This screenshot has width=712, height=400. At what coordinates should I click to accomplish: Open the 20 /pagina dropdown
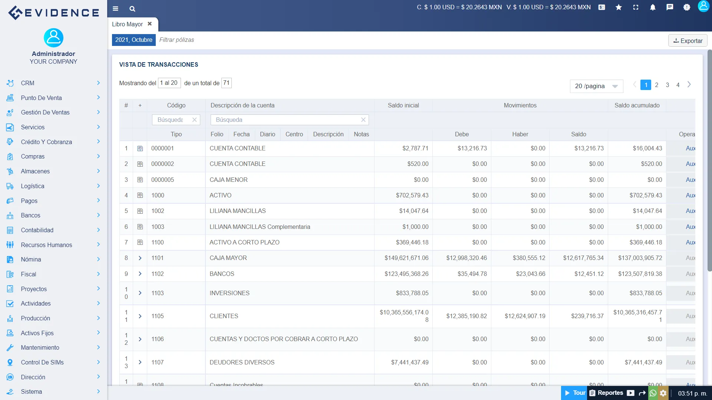point(596,86)
